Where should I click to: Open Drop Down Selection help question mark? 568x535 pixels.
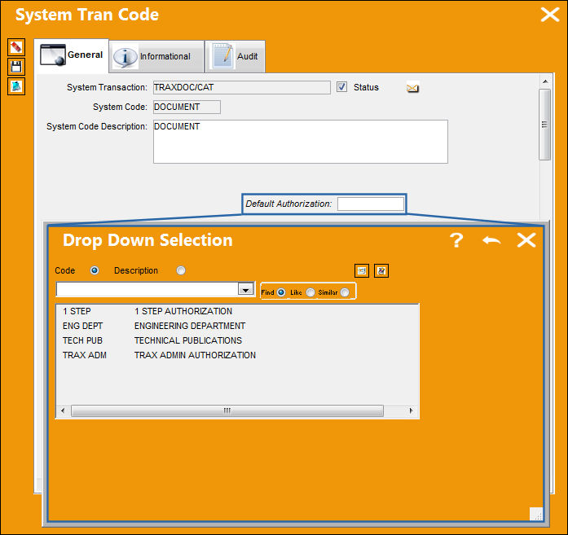456,240
